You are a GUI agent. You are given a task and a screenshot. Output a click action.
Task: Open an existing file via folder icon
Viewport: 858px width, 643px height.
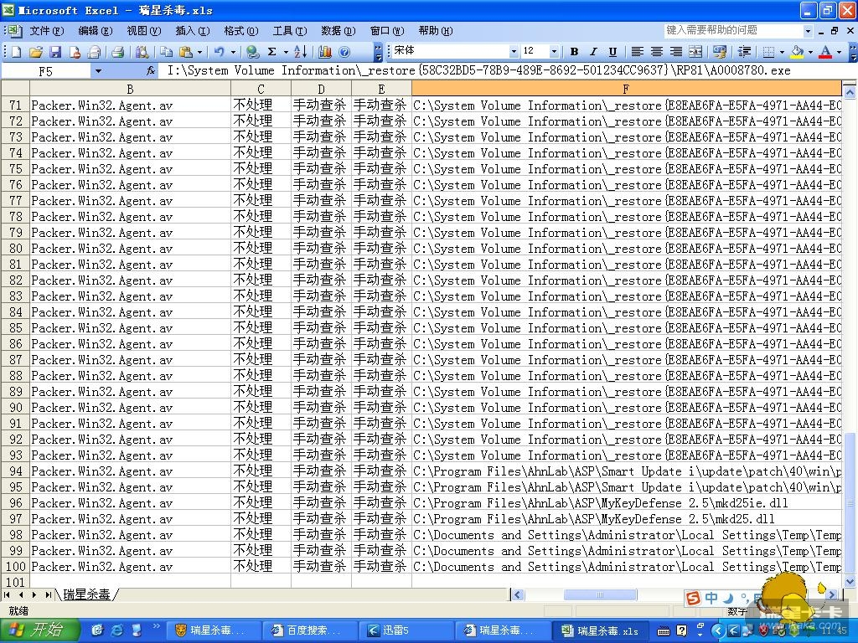[35, 52]
